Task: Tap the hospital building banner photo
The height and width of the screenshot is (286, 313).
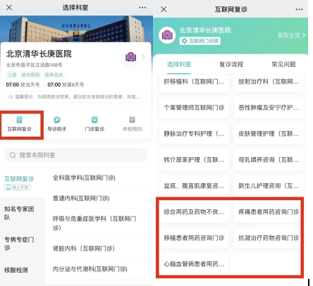Action: tap(76, 29)
